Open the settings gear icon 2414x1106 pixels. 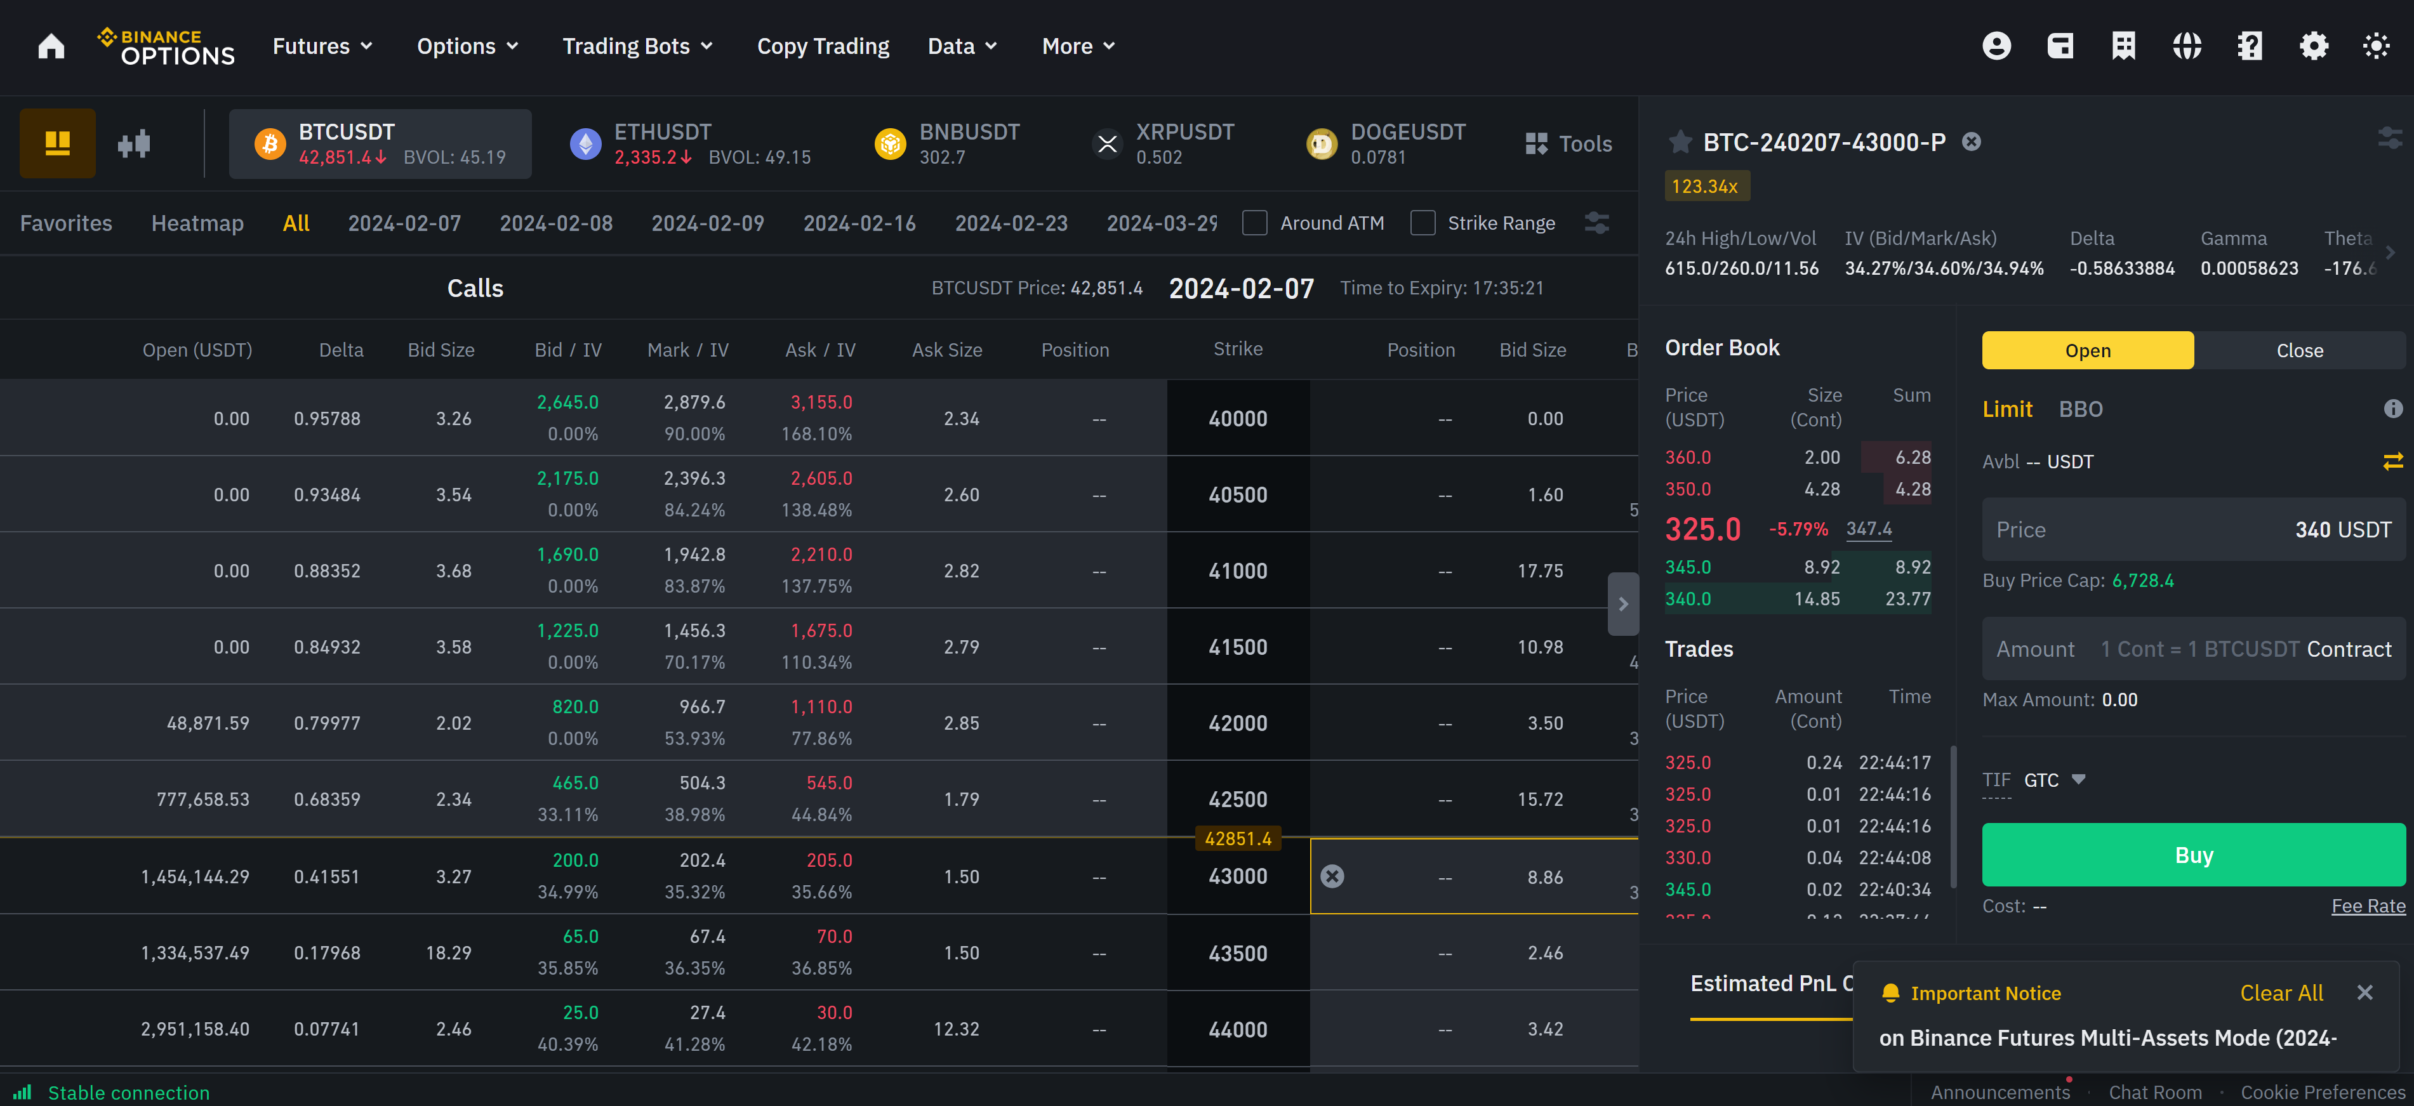[2313, 46]
